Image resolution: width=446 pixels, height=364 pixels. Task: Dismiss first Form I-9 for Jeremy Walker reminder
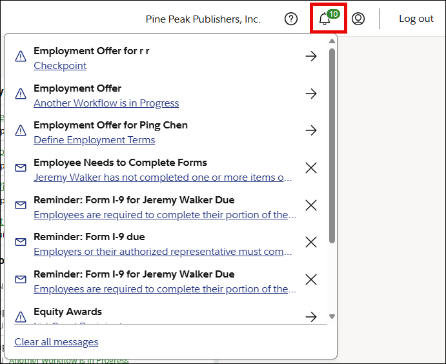click(311, 205)
